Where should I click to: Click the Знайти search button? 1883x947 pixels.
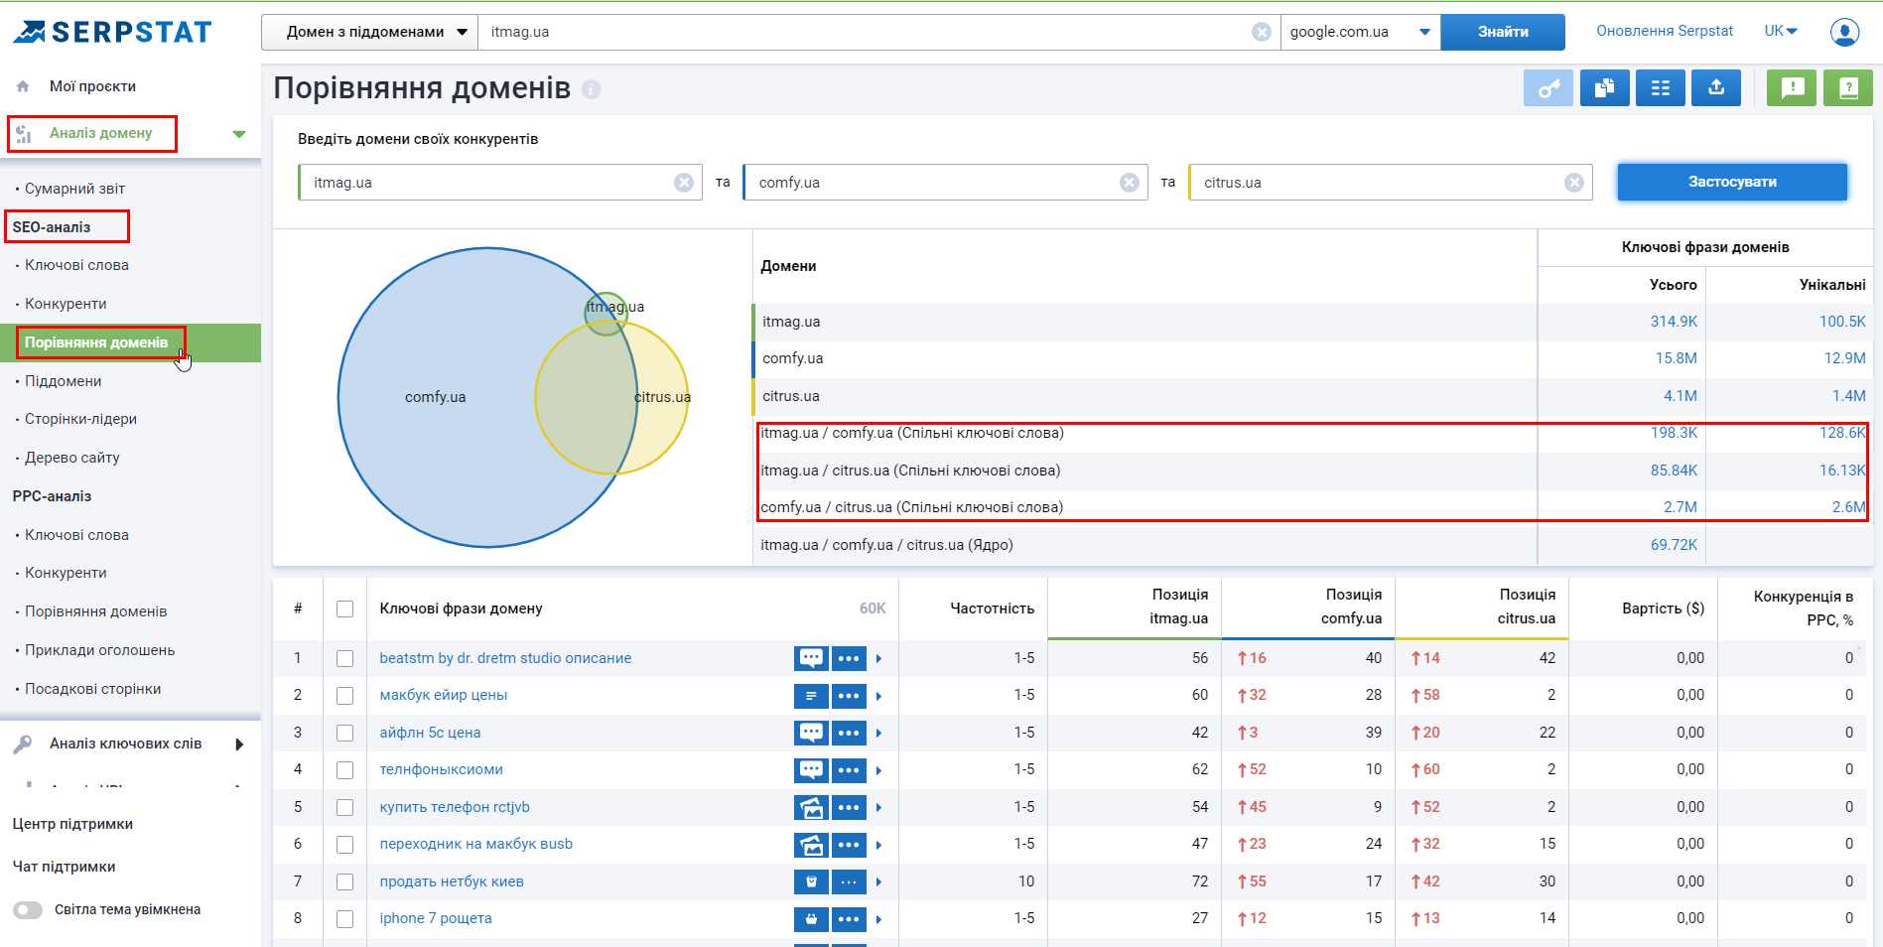click(x=1503, y=32)
